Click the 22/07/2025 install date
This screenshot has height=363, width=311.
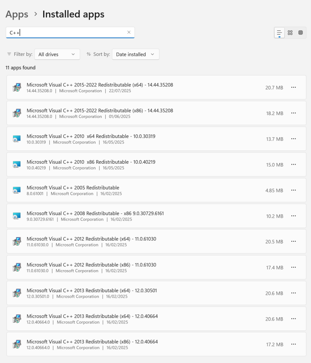pyautogui.click(x=120, y=91)
